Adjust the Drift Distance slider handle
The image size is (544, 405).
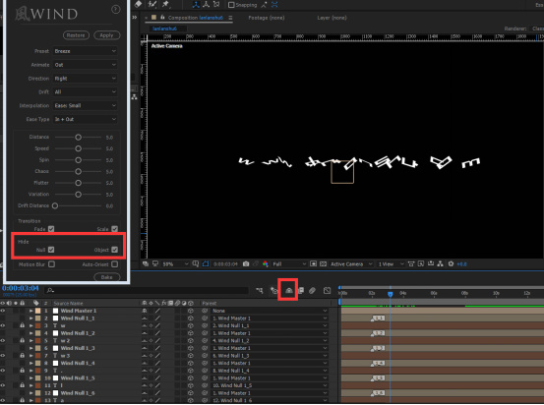55,206
